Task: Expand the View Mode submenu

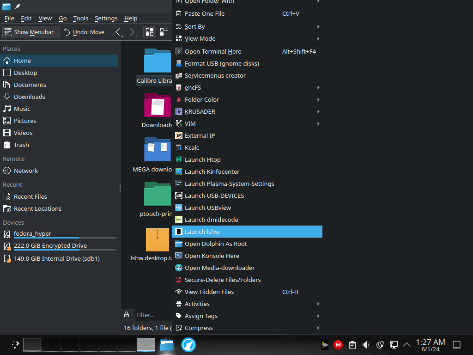Action: click(247, 39)
